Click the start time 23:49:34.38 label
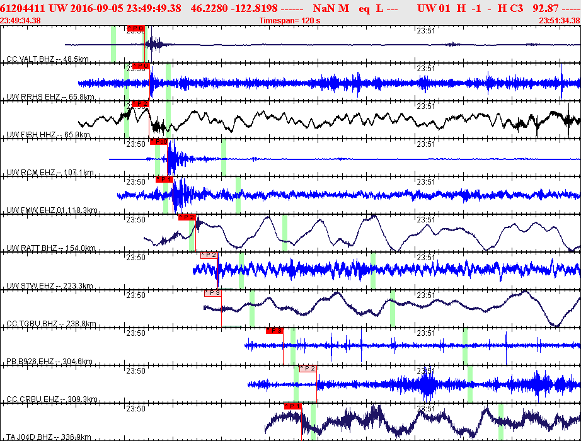This screenshot has height=441, width=581. tap(20, 21)
